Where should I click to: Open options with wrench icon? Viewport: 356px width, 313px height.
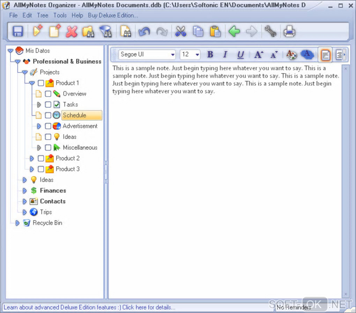pos(270,31)
